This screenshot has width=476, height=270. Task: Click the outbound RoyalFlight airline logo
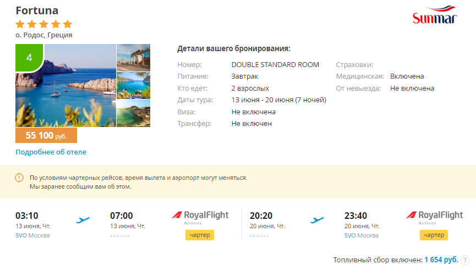tap(200, 217)
